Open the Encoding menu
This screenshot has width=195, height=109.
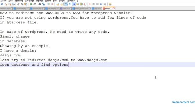coord(19,1)
